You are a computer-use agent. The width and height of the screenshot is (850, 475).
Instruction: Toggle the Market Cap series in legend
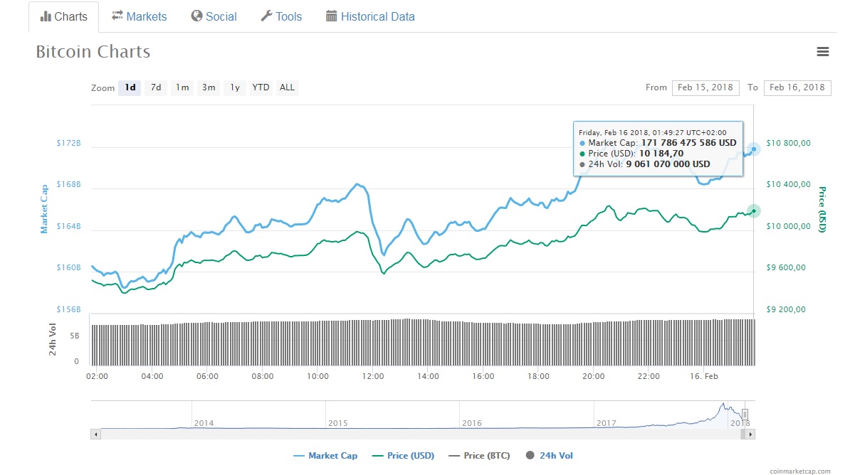(x=325, y=456)
